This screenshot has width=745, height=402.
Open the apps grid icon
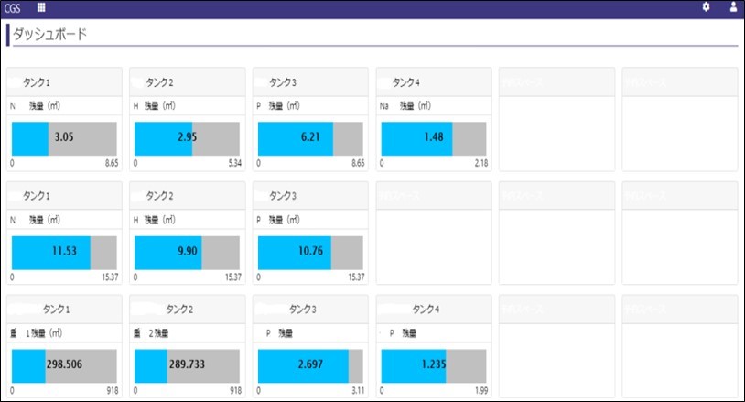tap(41, 7)
